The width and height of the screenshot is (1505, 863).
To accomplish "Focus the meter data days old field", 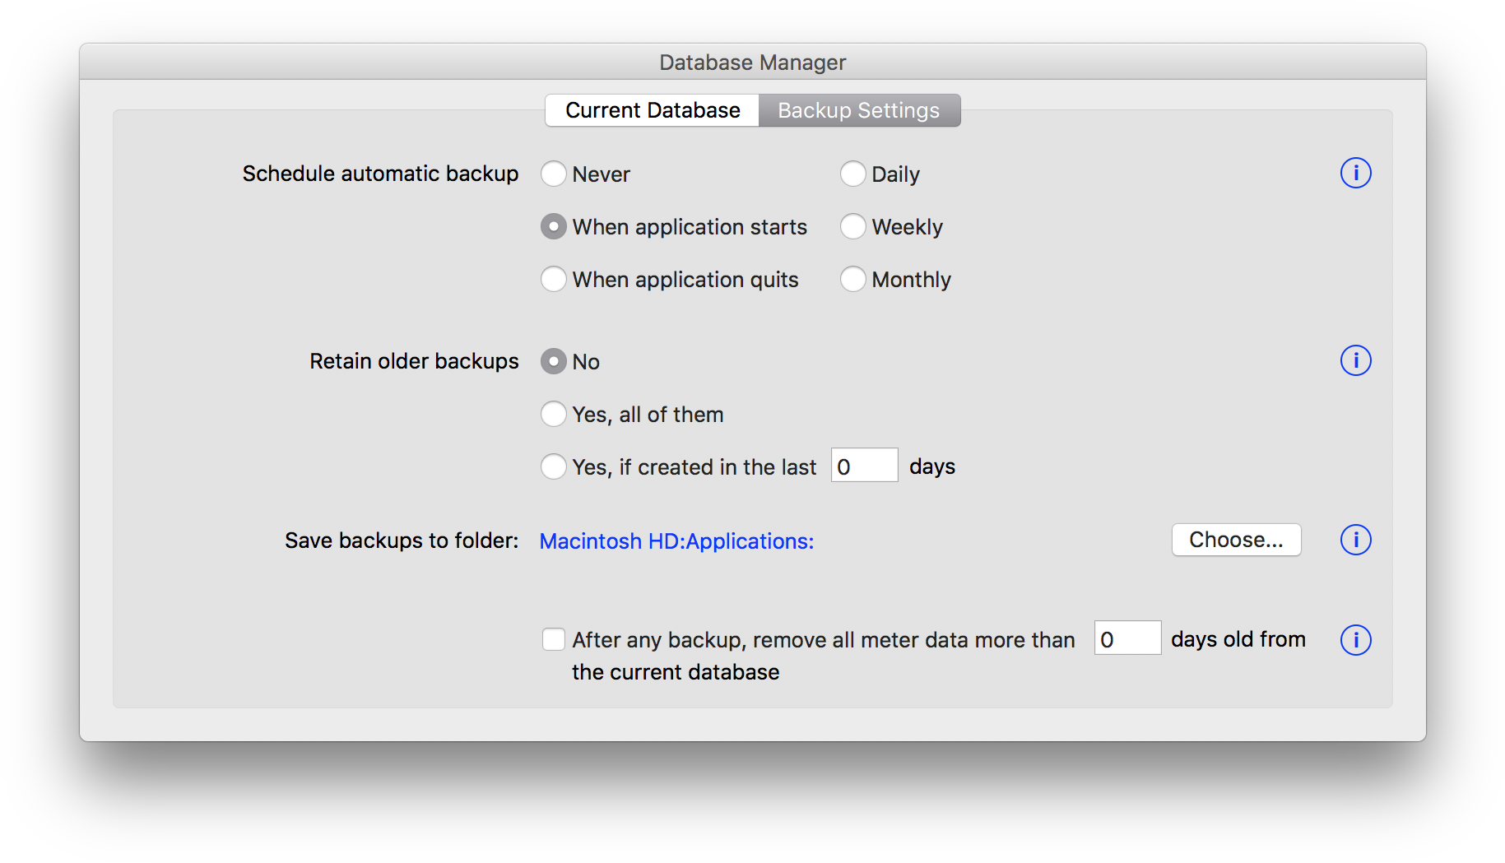I will pyautogui.click(x=1126, y=639).
